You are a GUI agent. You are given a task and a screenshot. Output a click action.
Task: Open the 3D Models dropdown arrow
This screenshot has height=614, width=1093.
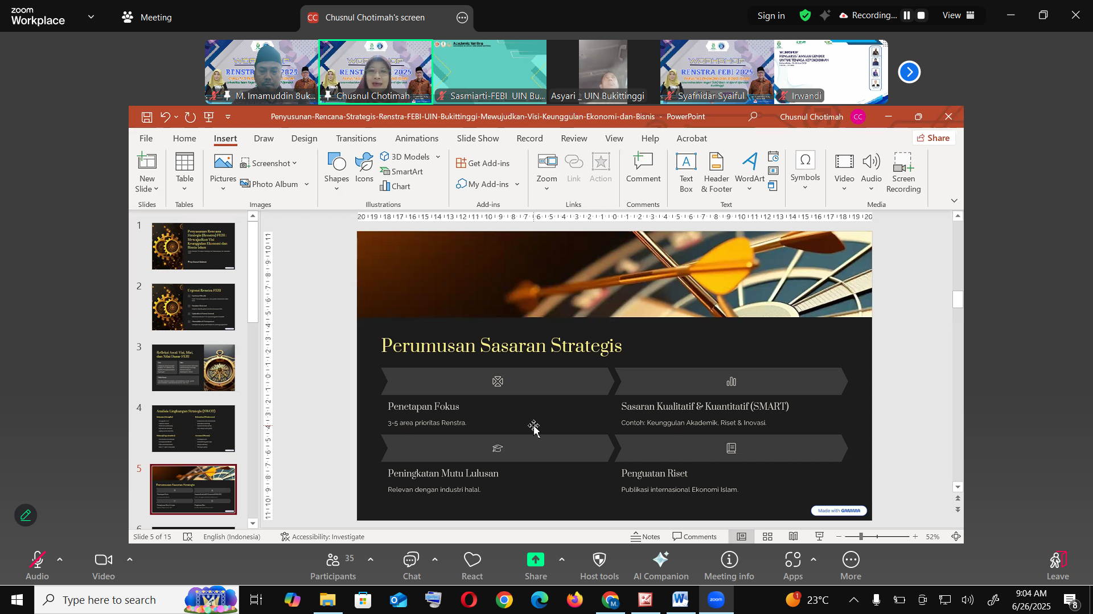tap(438, 157)
